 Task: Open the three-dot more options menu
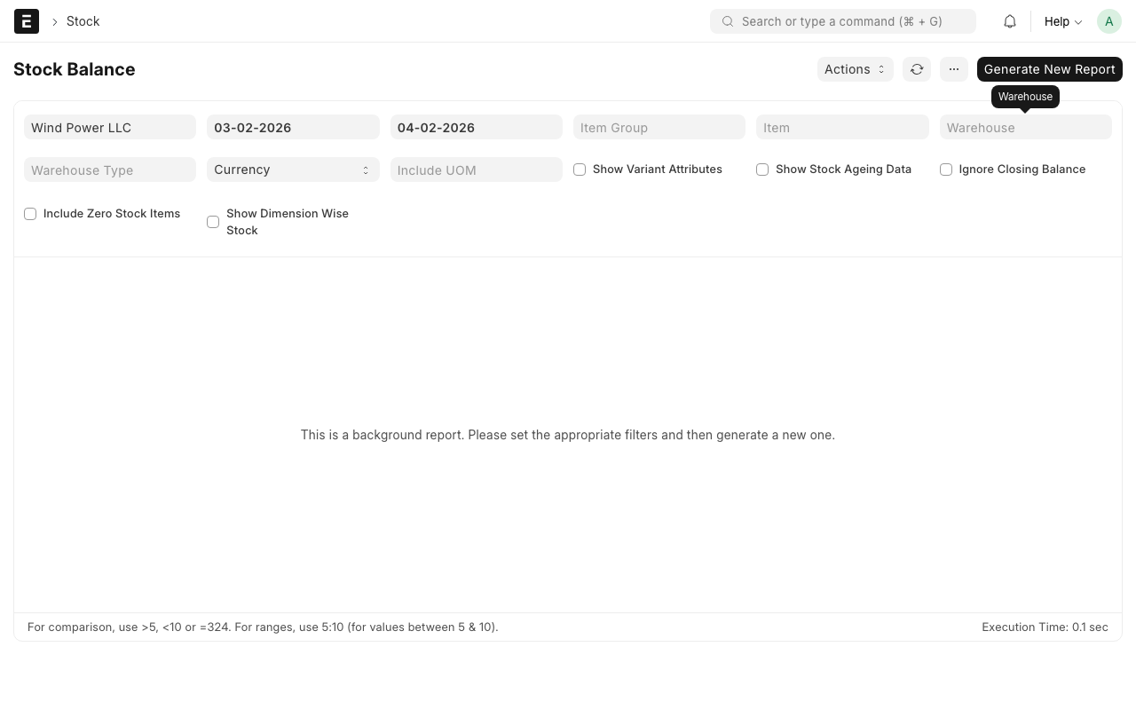[x=954, y=69]
